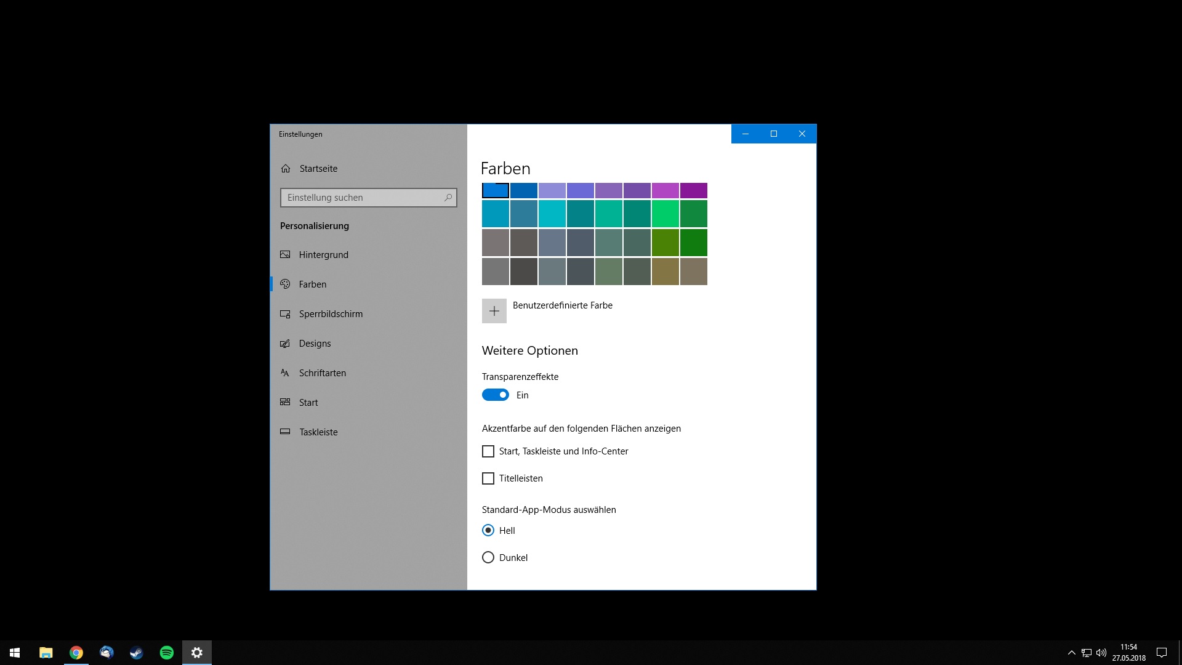Choose the olive-gold swatch in the bottom row
Screen dimensions: 1182x665
[665, 272]
